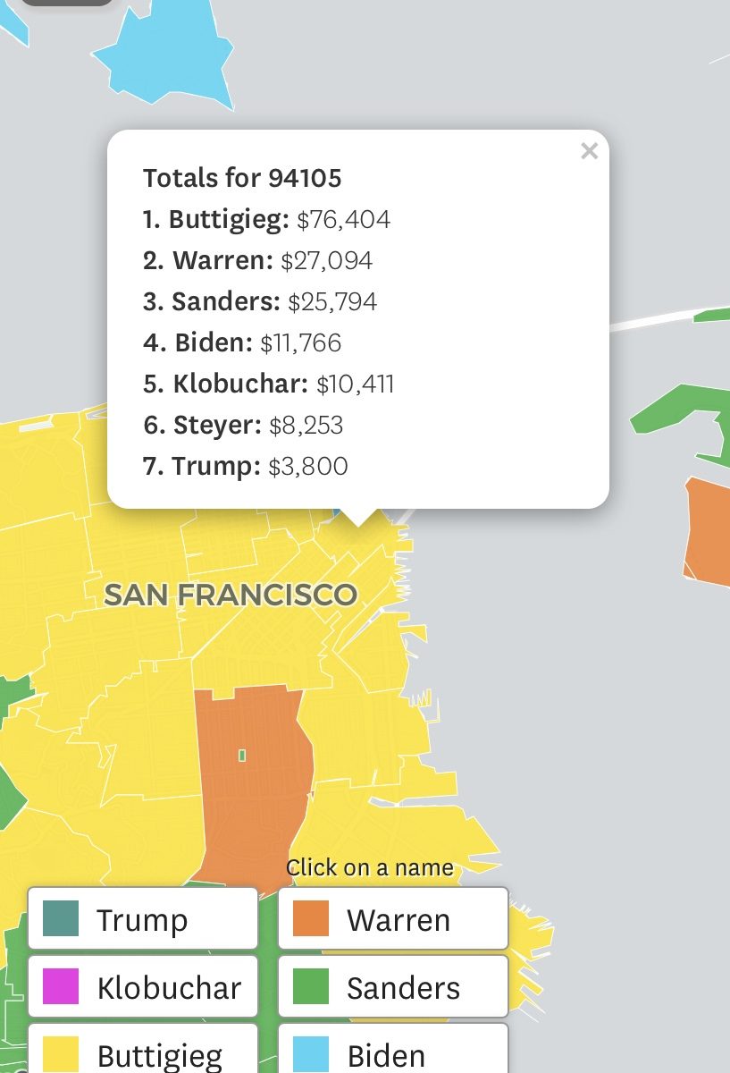Close the 94105 totals popup
The image size is (730, 1073).
click(589, 151)
